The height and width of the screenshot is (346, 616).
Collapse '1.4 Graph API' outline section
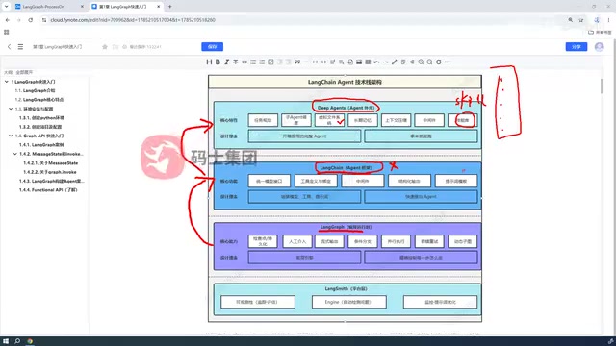pos(11,136)
